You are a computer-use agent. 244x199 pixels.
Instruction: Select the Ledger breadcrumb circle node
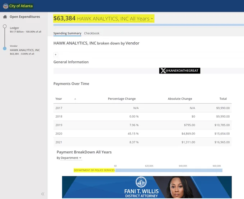point(5,26)
